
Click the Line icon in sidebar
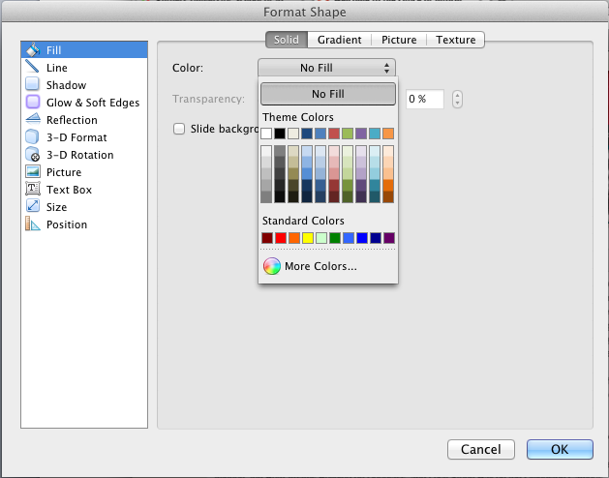[32, 67]
